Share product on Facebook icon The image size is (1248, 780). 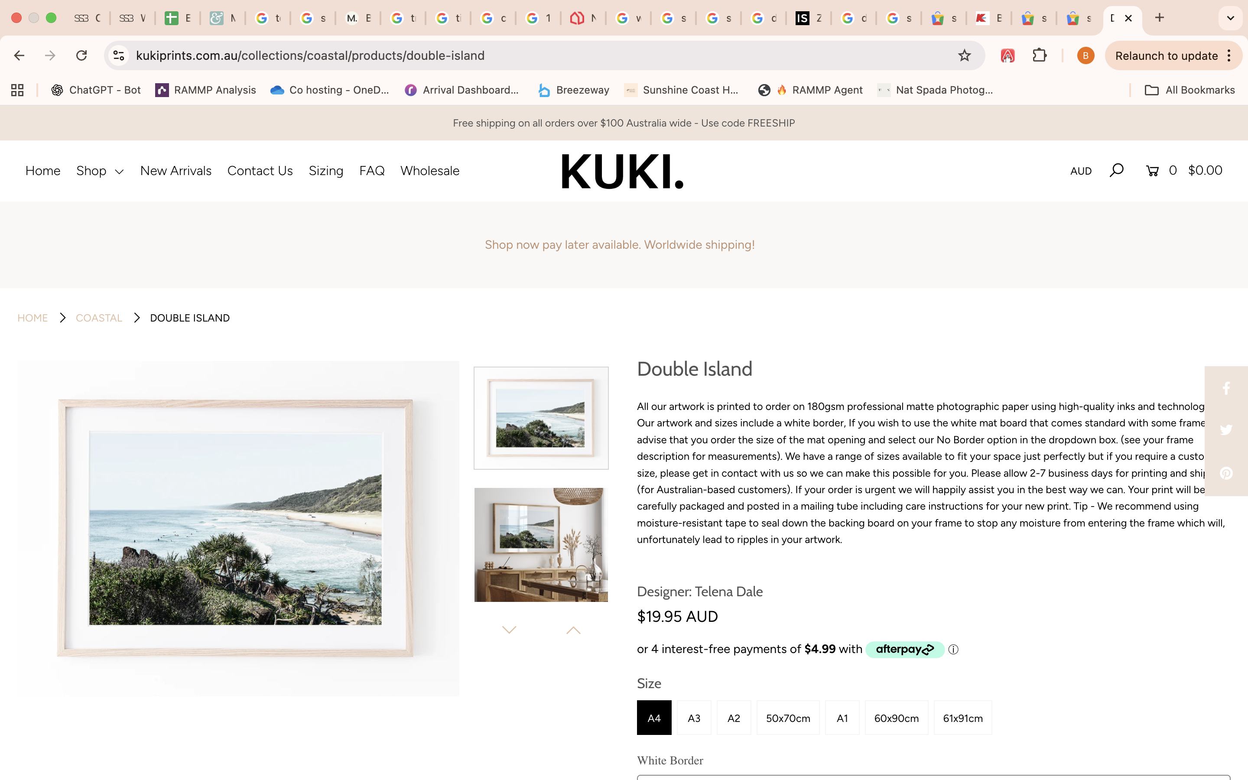(1226, 388)
